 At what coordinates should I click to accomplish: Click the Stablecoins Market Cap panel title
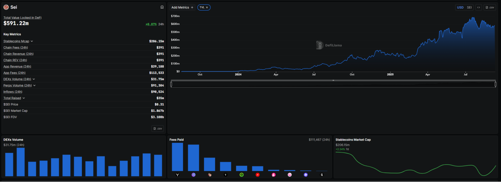click(353, 140)
